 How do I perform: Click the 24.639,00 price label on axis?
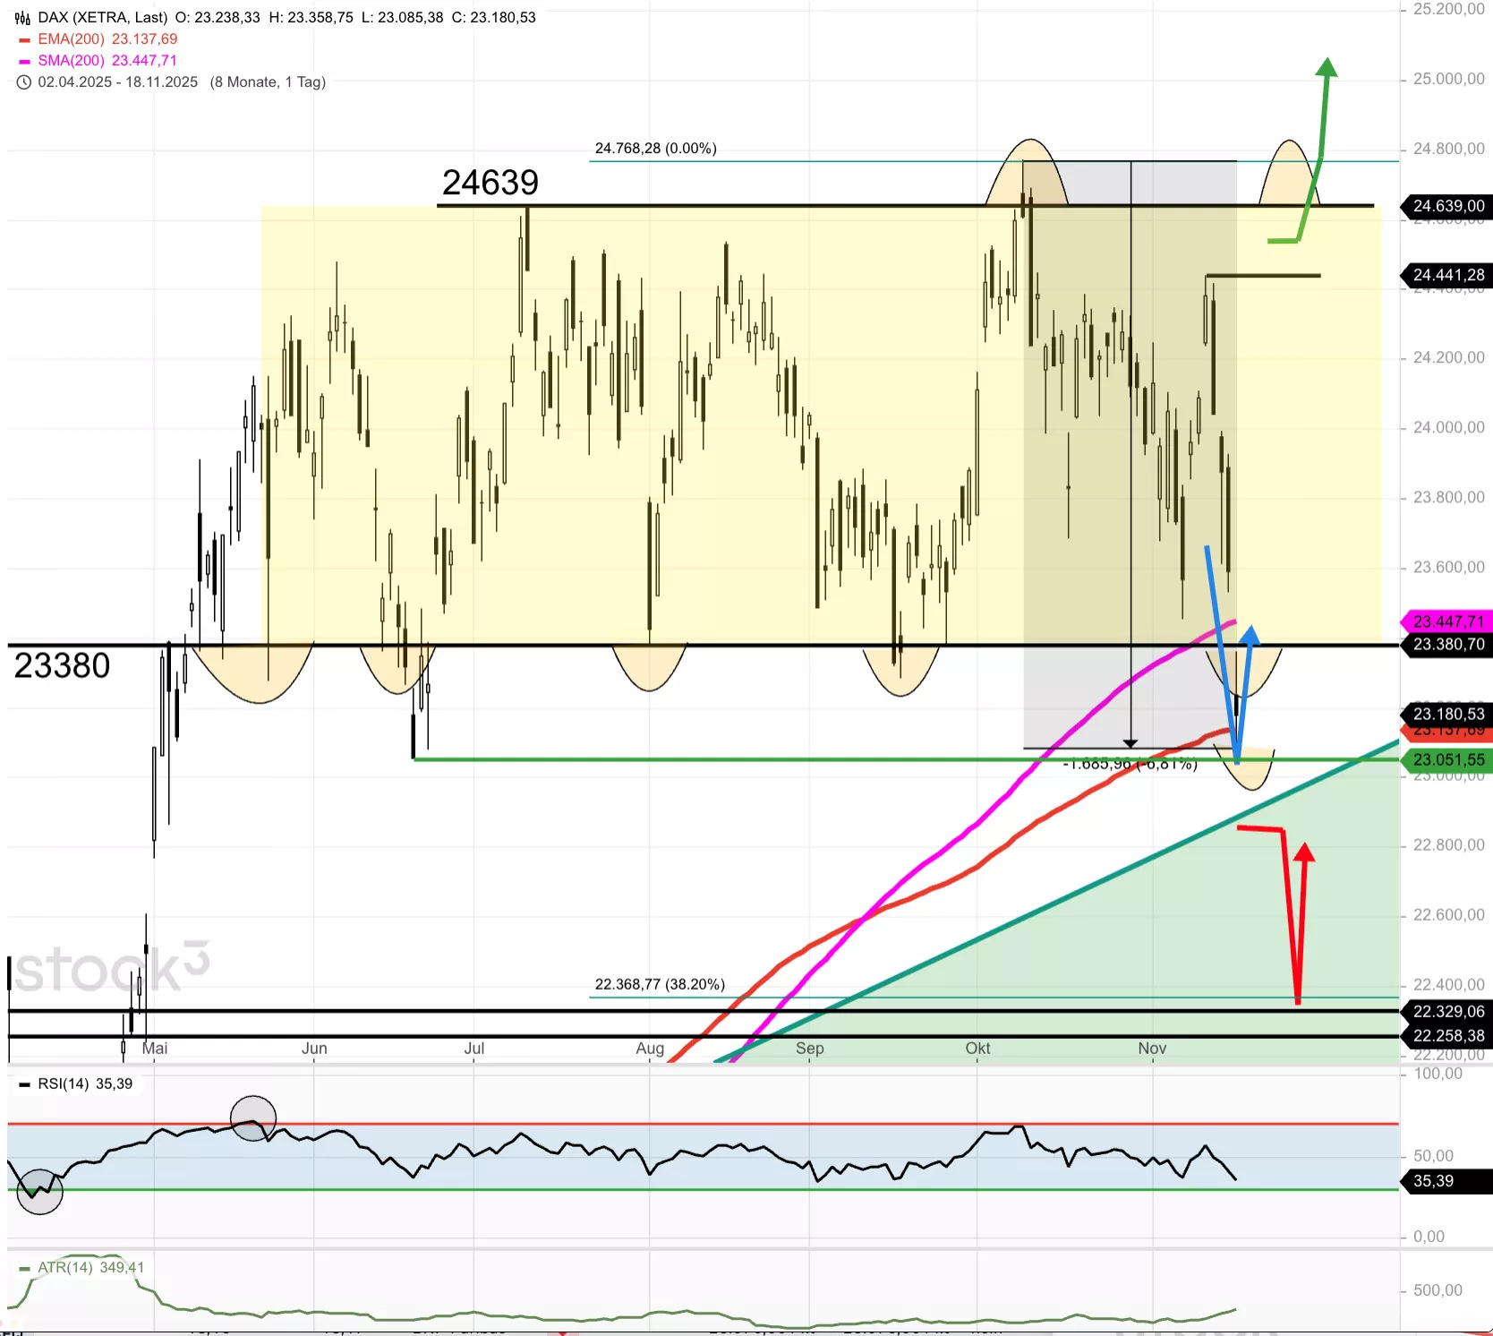1447,206
